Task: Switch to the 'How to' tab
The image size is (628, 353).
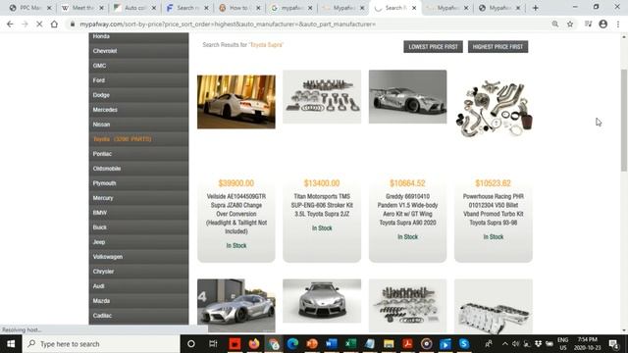Action: pyautogui.click(x=239, y=8)
